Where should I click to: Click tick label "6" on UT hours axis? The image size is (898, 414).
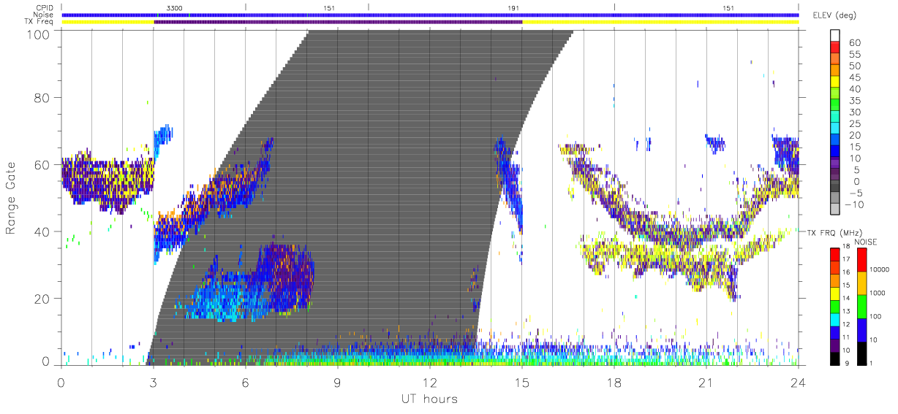(x=245, y=382)
